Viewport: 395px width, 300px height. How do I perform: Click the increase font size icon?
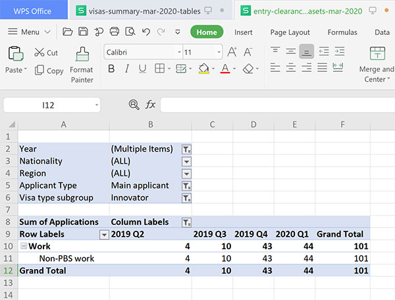pos(232,52)
